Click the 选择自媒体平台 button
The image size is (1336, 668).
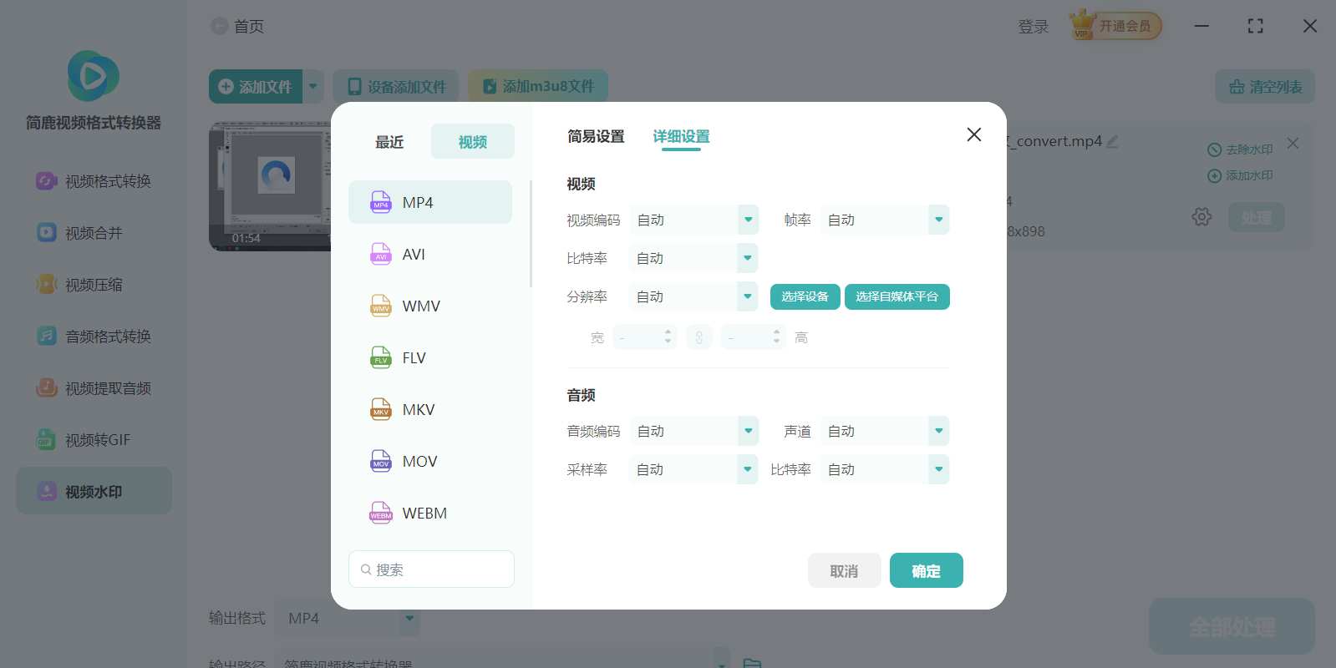897,296
